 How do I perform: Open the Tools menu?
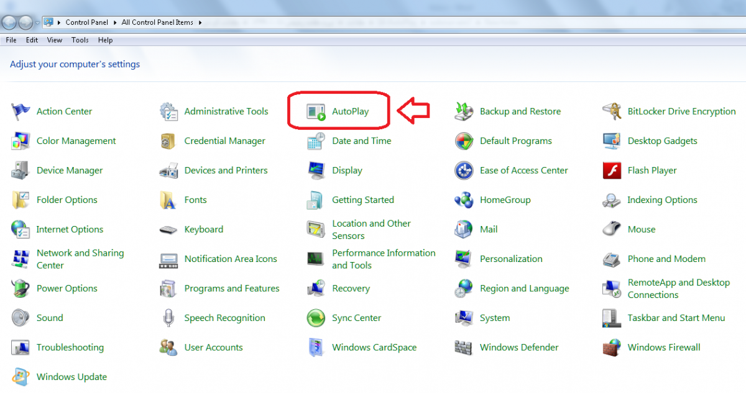coord(80,40)
